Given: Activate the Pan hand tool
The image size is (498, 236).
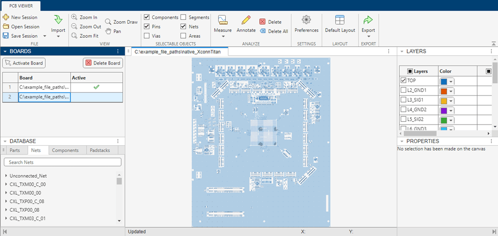Looking at the screenshot, I should pyautogui.click(x=108, y=31).
